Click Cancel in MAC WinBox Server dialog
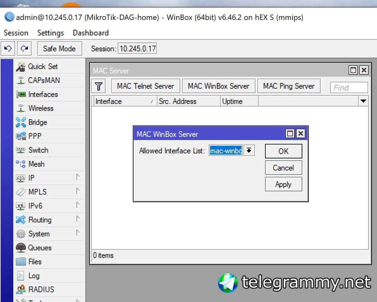Screen dimensions: 377x302 (283, 168)
